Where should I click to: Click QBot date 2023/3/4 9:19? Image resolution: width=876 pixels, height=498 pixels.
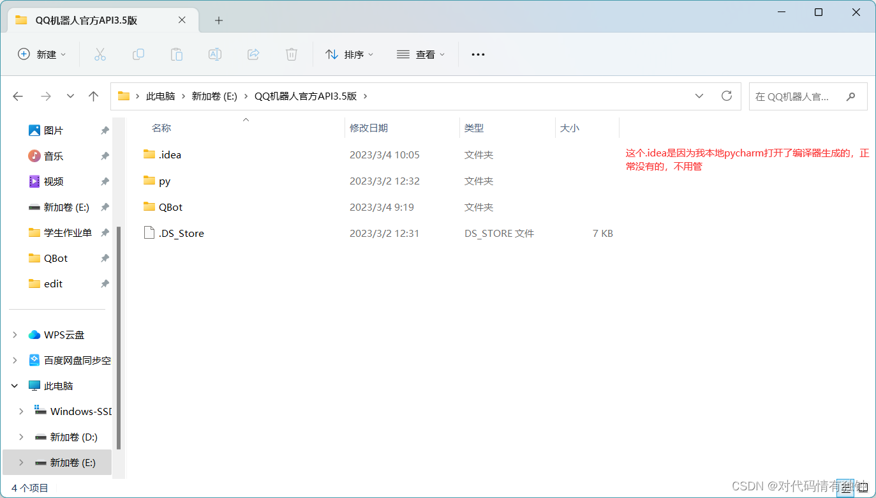point(382,207)
